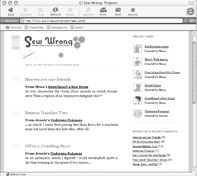Viewport: 197px width, 176px height.
Task: Follow Sweetheart's Row Dress link in Sleeves post
Action: tap(68, 87)
